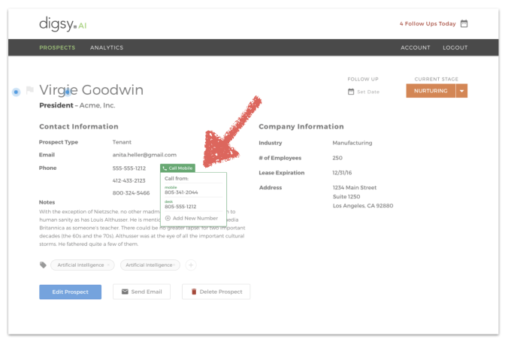The height and width of the screenshot is (342, 508).
Task: Open the Analytics tab
Action: coord(107,47)
